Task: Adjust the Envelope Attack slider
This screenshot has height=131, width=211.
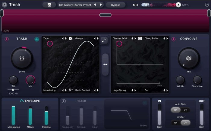Action: tap(30, 115)
